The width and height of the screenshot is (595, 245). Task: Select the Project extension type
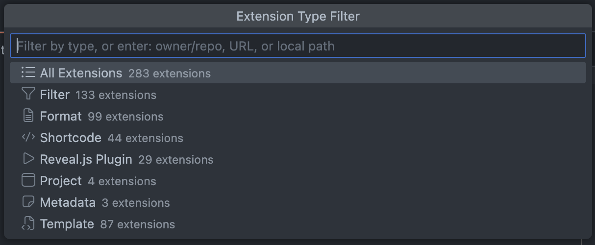61,181
